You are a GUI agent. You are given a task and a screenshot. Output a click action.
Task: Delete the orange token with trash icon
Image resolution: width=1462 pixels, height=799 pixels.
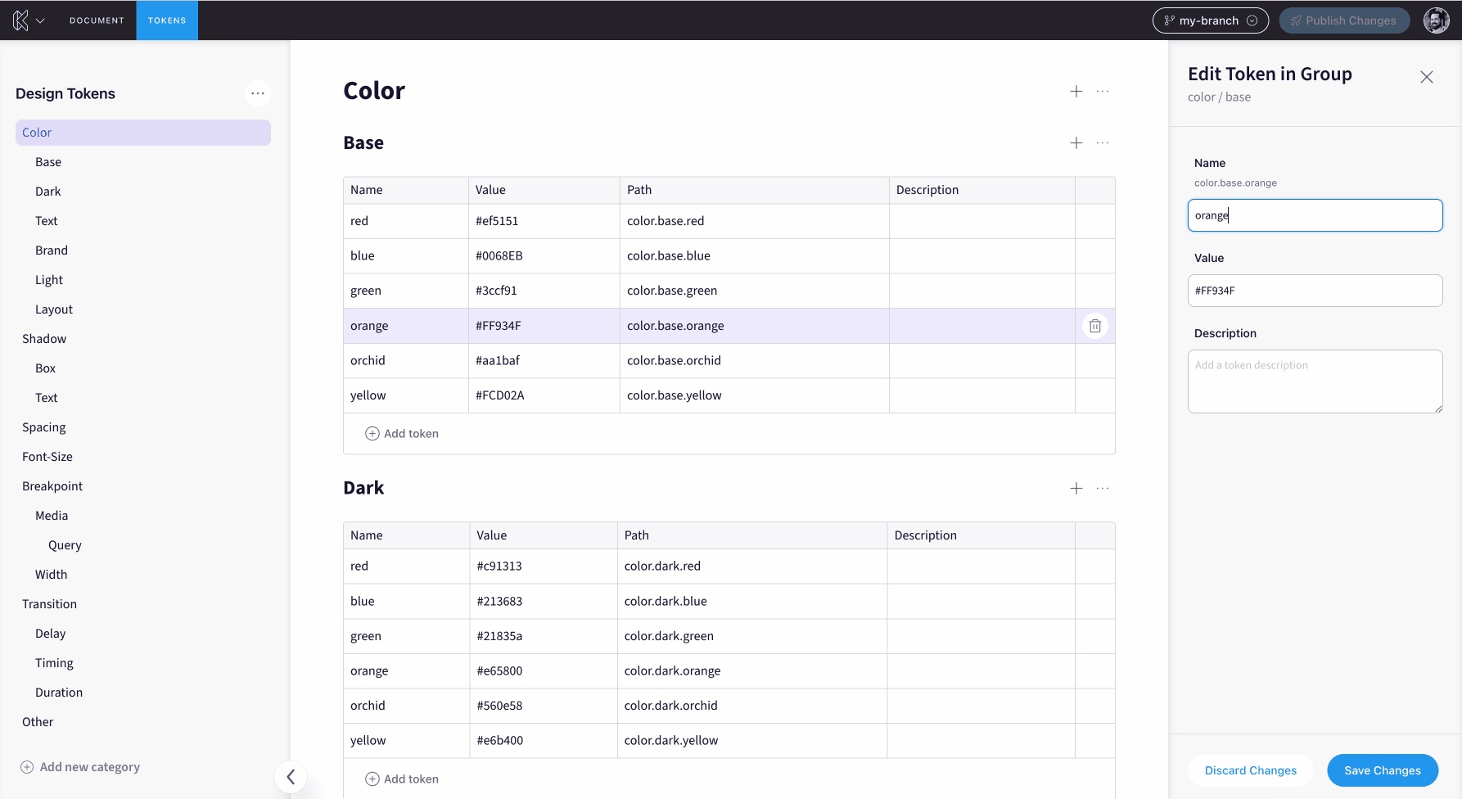(1094, 326)
